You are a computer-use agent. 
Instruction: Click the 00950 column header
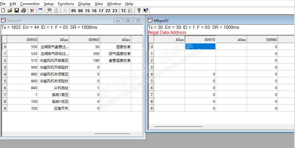(23, 40)
